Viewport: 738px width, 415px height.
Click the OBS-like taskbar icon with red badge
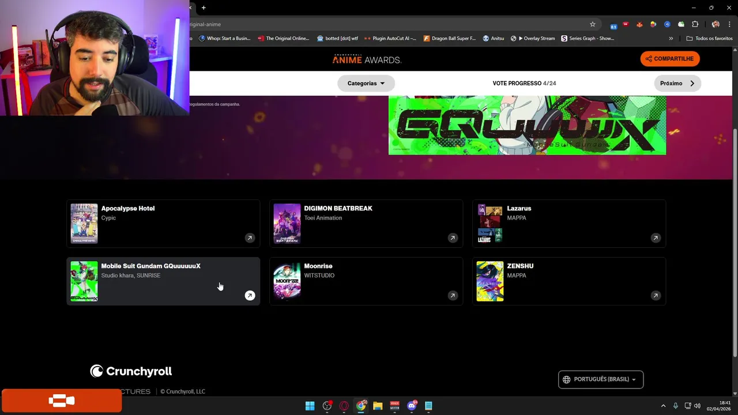pyautogui.click(x=327, y=406)
